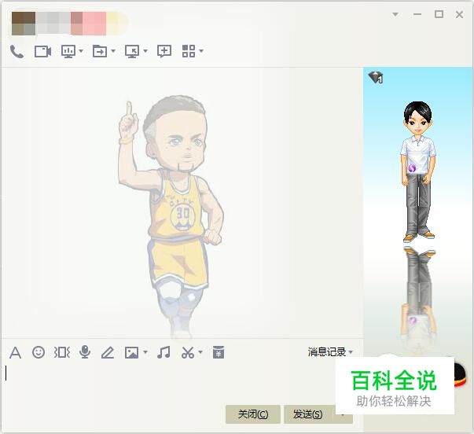
Task: Open the emoji smiley picker
Action: pyautogui.click(x=39, y=352)
